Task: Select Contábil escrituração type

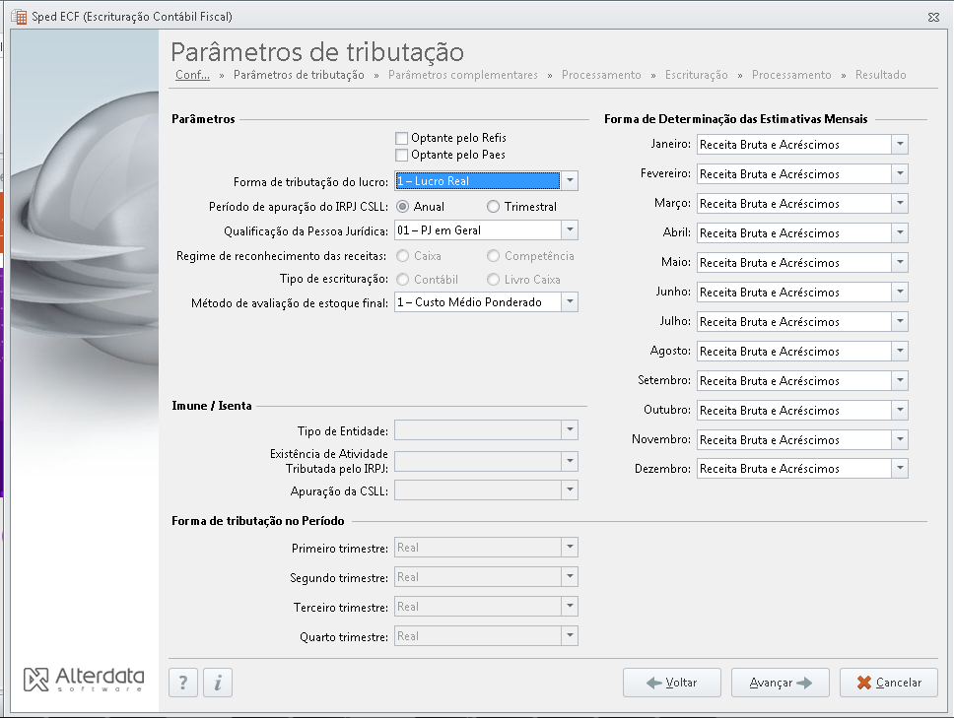Action: coord(403,280)
